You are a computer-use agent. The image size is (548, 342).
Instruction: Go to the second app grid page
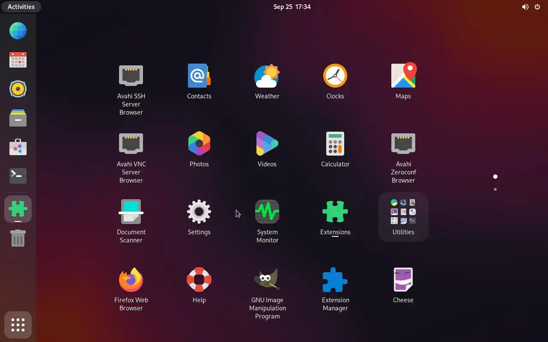(495, 189)
